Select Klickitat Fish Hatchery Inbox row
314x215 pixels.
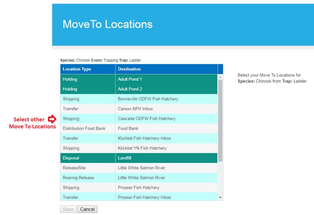tap(144, 138)
